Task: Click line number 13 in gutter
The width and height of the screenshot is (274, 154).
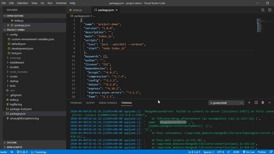Action: pyautogui.click(x=73, y=68)
